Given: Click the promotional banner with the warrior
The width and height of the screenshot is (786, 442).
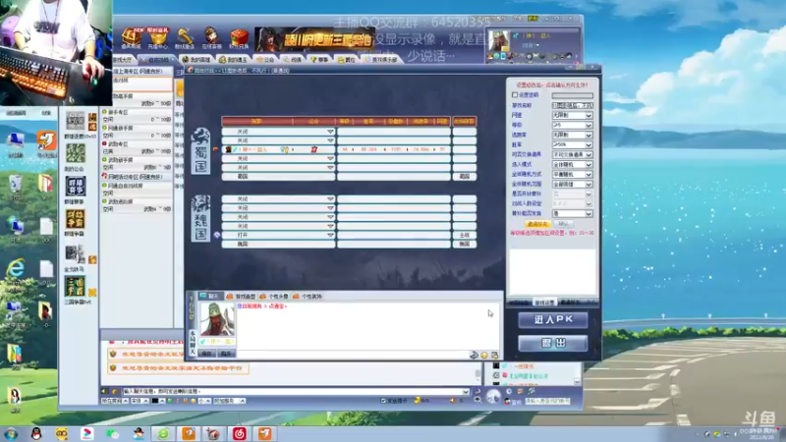Looking at the screenshot, I should (314, 39).
